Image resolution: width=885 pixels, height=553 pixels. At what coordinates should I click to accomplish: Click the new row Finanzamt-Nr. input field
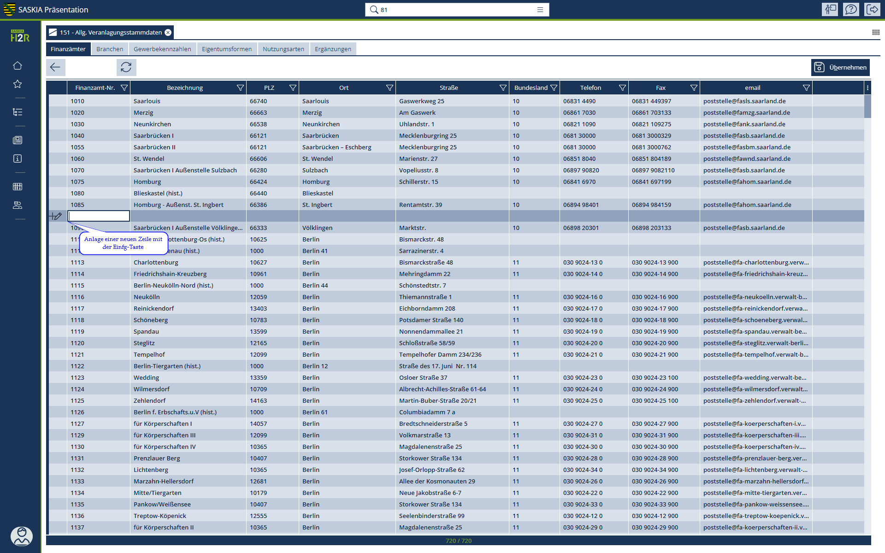(x=99, y=216)
